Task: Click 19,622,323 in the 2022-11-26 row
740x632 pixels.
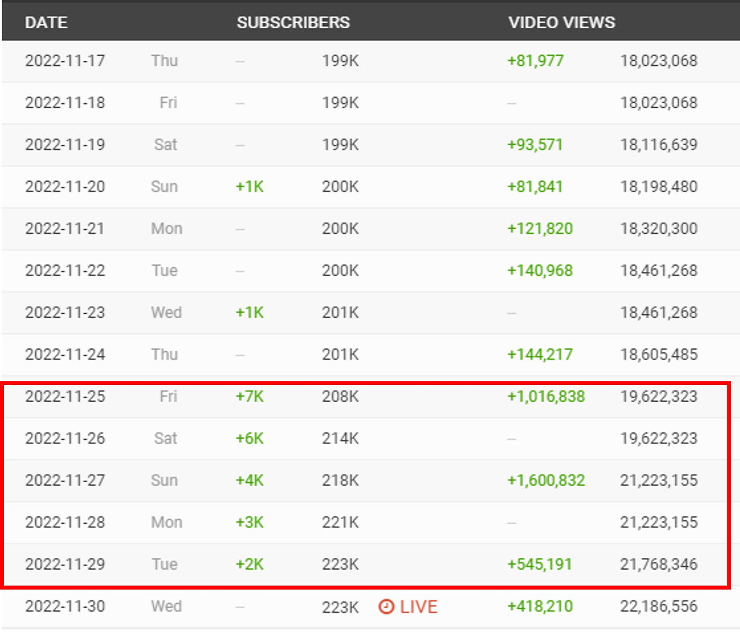Action: pos(659,439)
